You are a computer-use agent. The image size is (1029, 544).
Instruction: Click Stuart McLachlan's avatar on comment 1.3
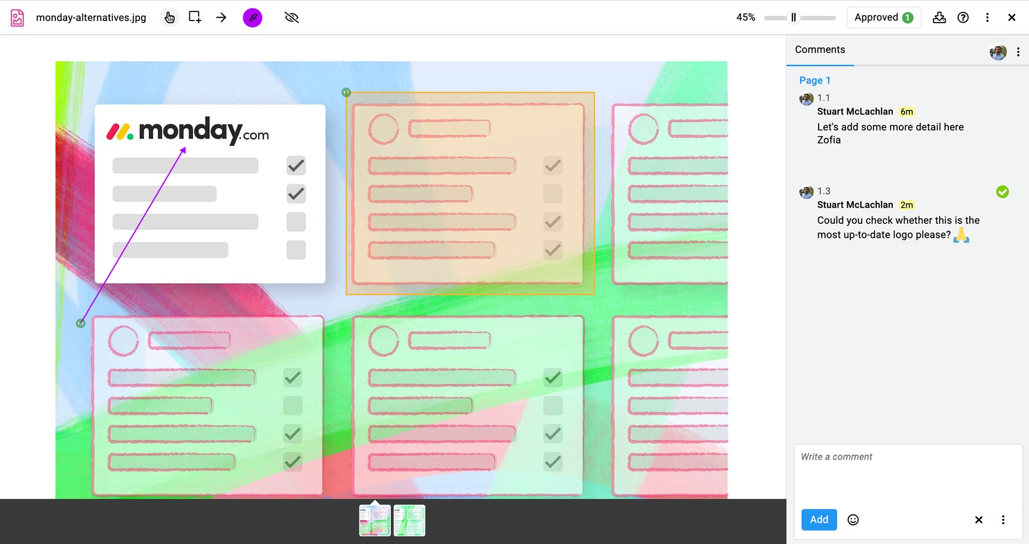[x=806, y=192]
